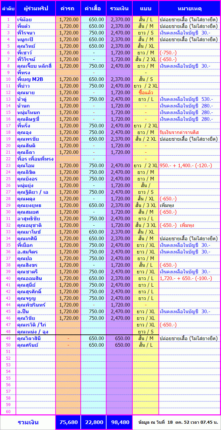This screenshot has height=430, width=221.
Task: Select the ลำดับ column header
Action: coord(8,8)
